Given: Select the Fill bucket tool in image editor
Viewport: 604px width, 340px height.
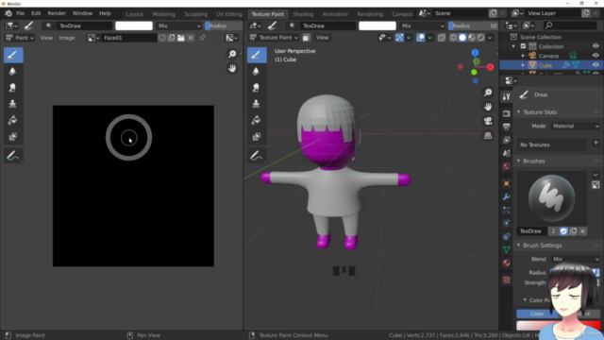Looking at the screenshot, I should pyautogui.click(x=12, y=120).
